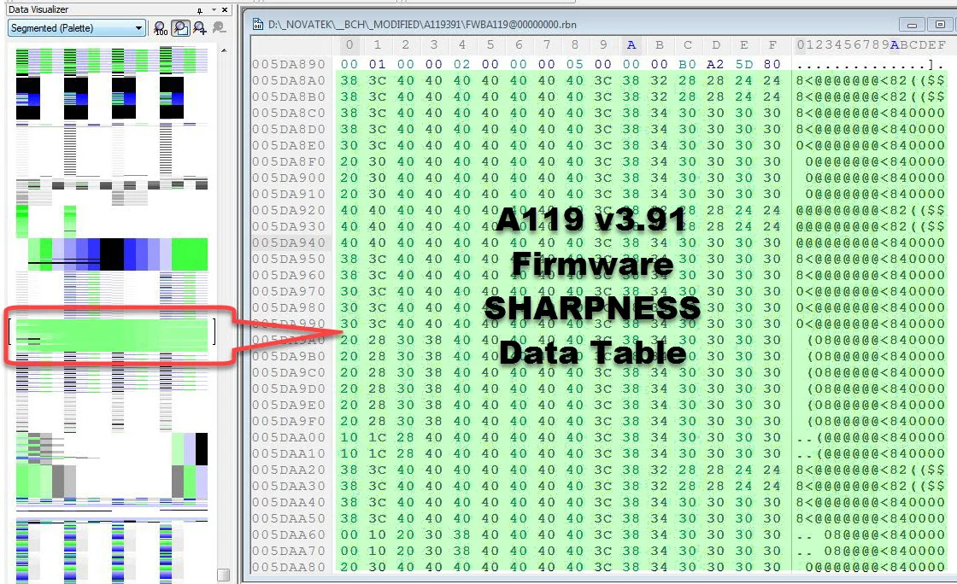Screen dimensions: 957x584
Task: Click offset 005DAA20
Action: point(289,470)
